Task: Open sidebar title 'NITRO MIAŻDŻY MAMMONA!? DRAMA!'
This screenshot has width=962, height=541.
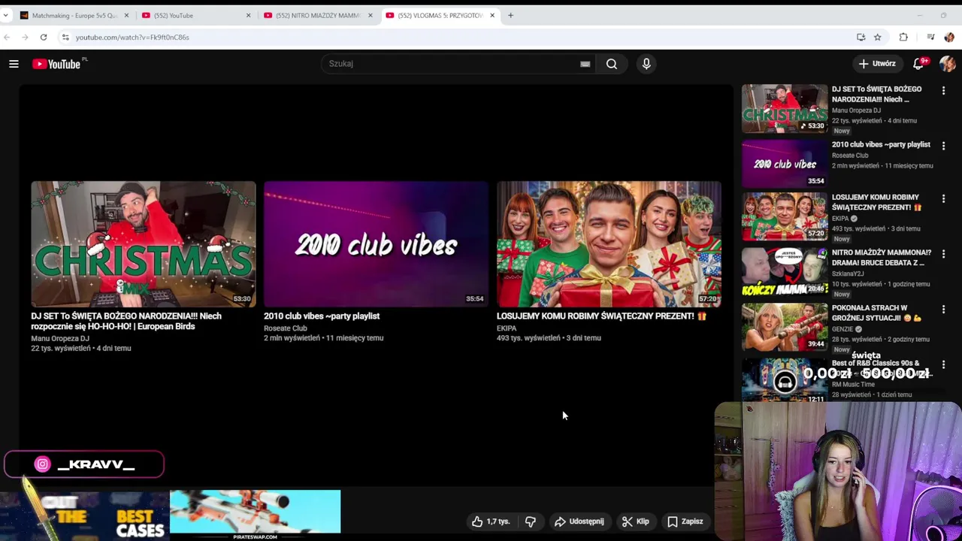Action: 882,258
